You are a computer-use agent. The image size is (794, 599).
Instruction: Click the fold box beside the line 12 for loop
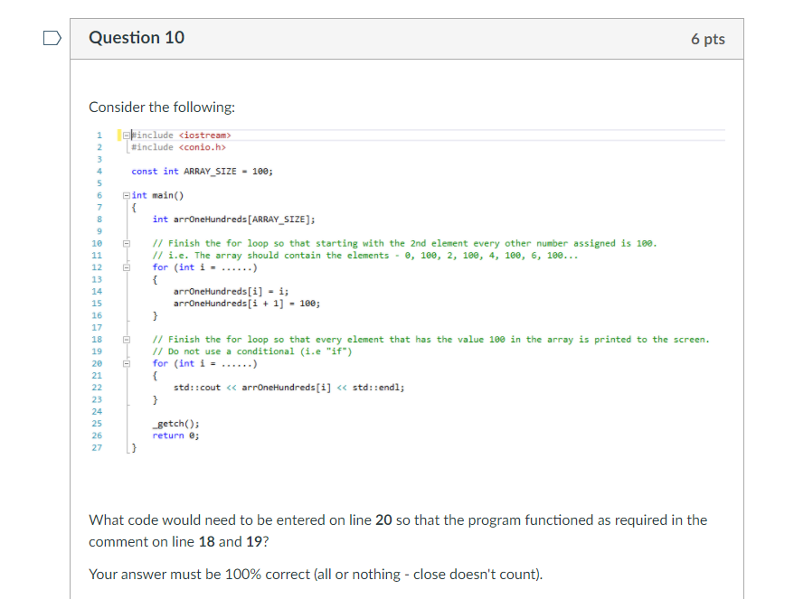[125, 267]
